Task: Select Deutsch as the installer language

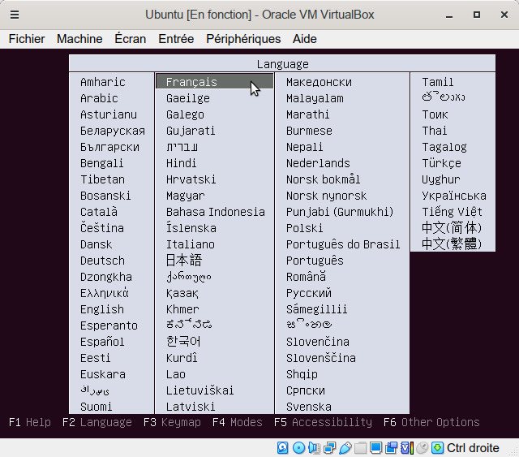Action: (x=102, y=261)
